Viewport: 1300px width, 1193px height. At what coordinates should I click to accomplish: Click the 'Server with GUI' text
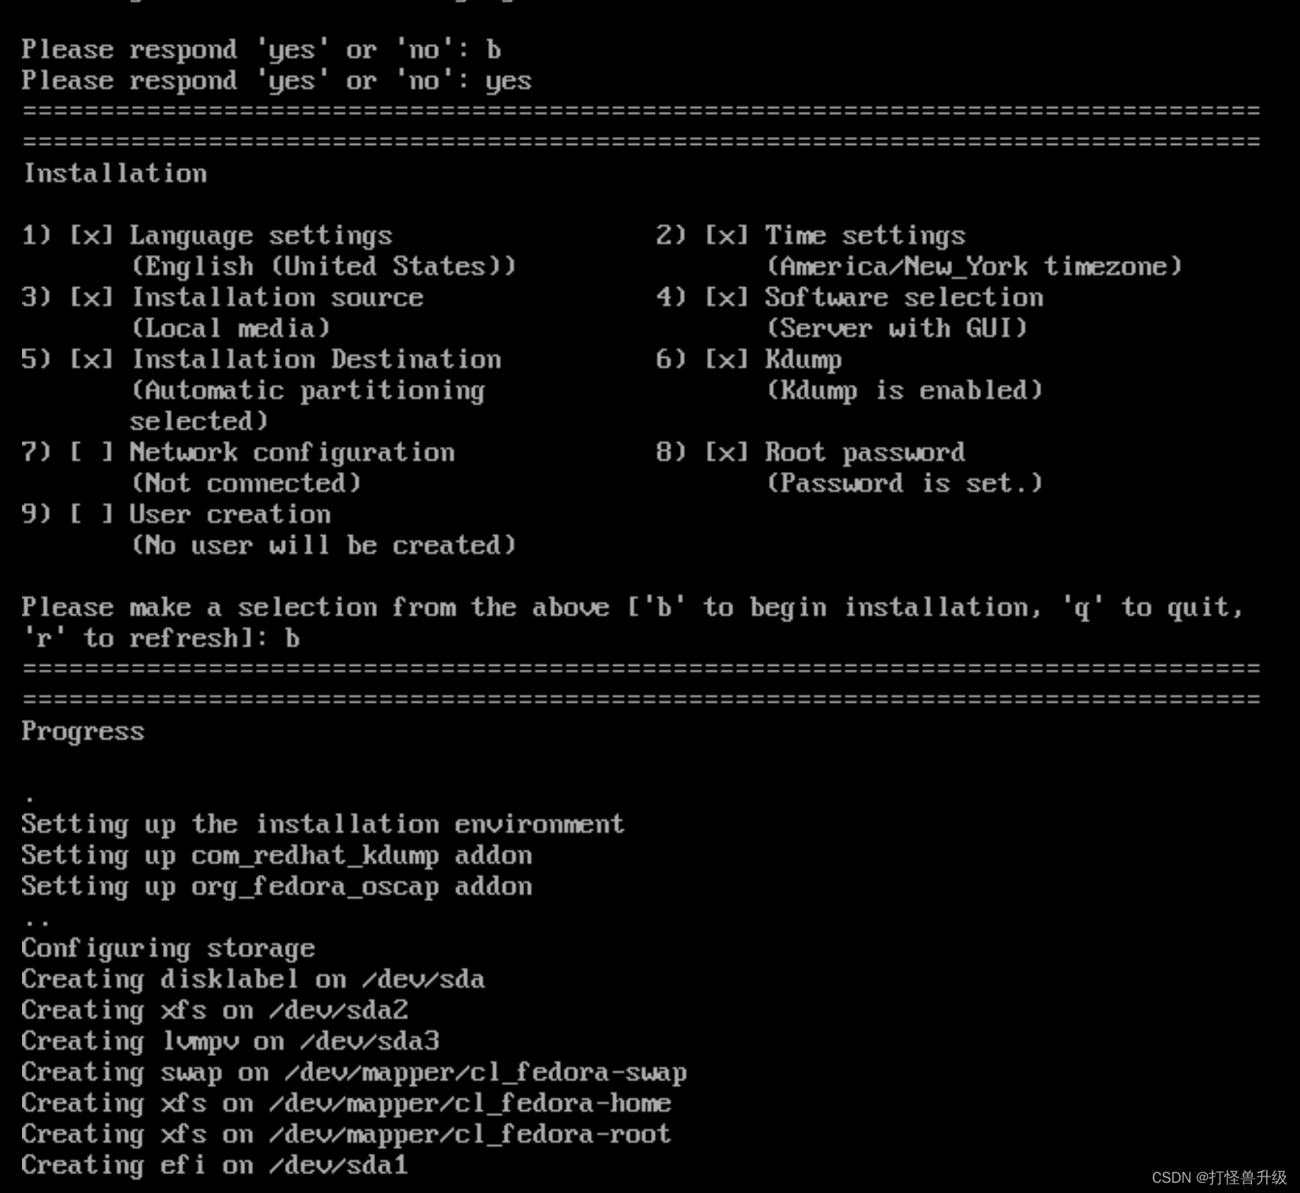click(x=897, y=328)
